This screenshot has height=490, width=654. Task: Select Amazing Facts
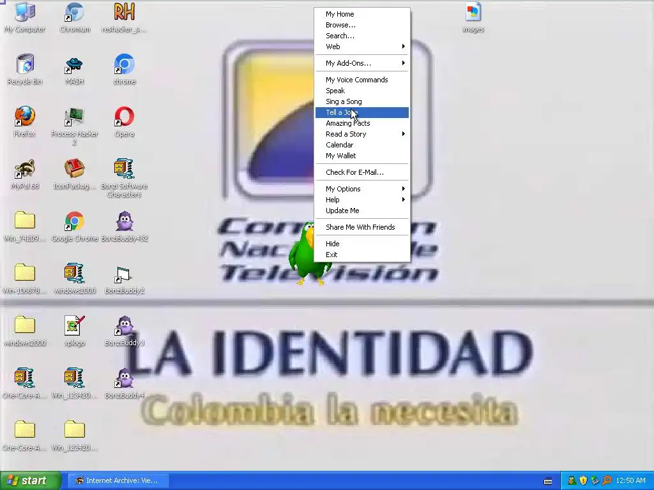pyautogui.click(x=362, y=123)
